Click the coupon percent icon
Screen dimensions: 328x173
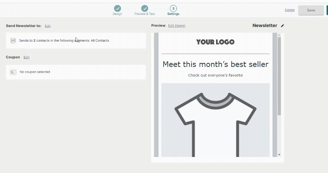[x=13, y=72]
